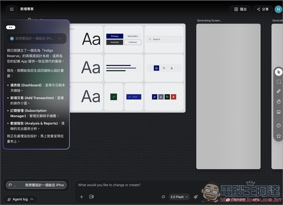The height and width of the screenshot is (205, 283).
Task: Click the Inverted button sample
Action: 115,42
